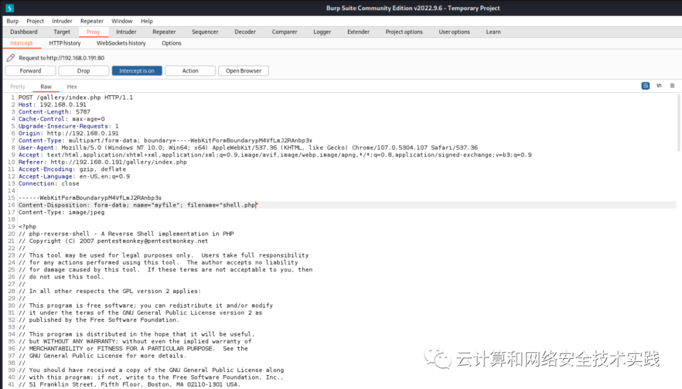Select the Proxy tab
The image size is (682, 389).
(x=93, y=32)
